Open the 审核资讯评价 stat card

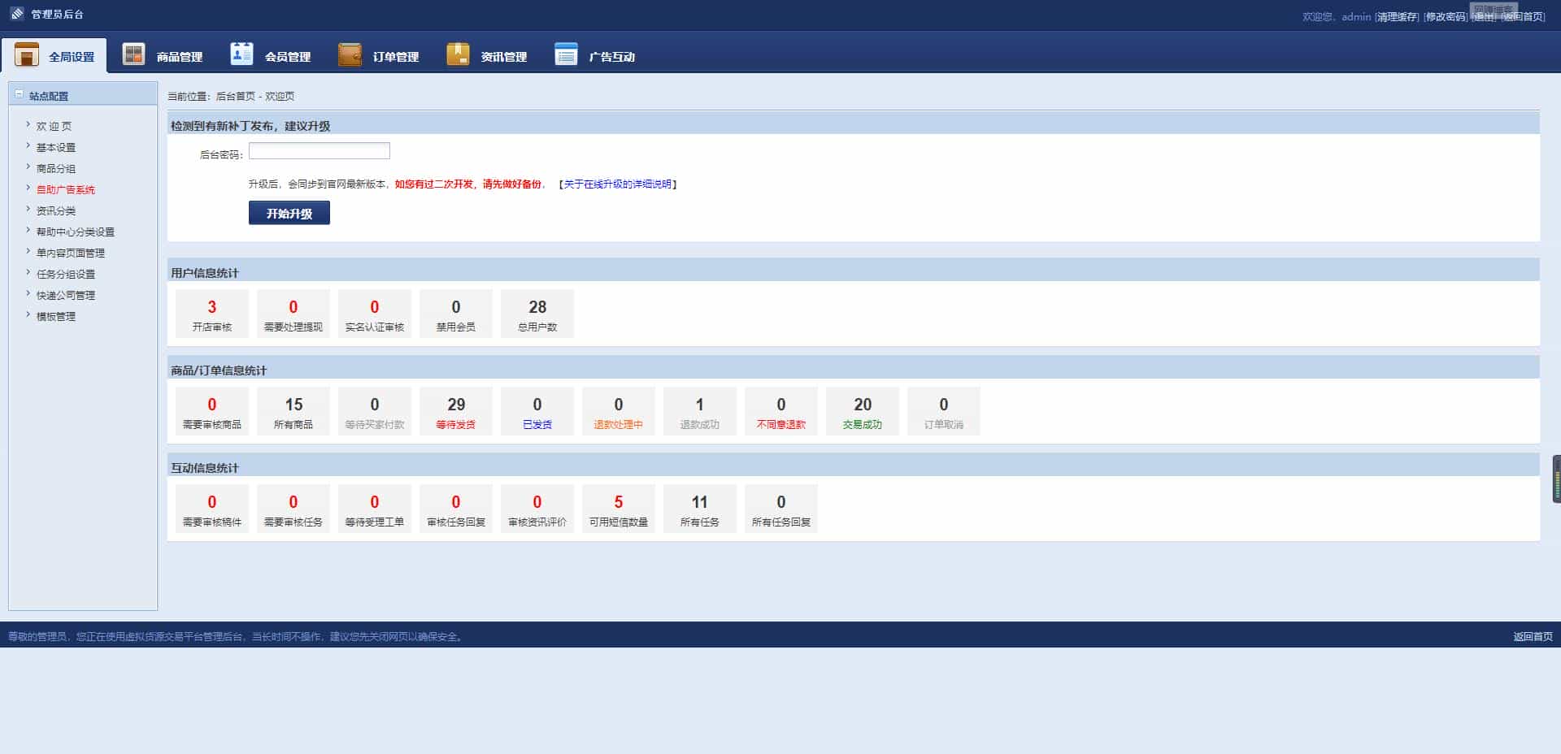click(x=537, y=509)
